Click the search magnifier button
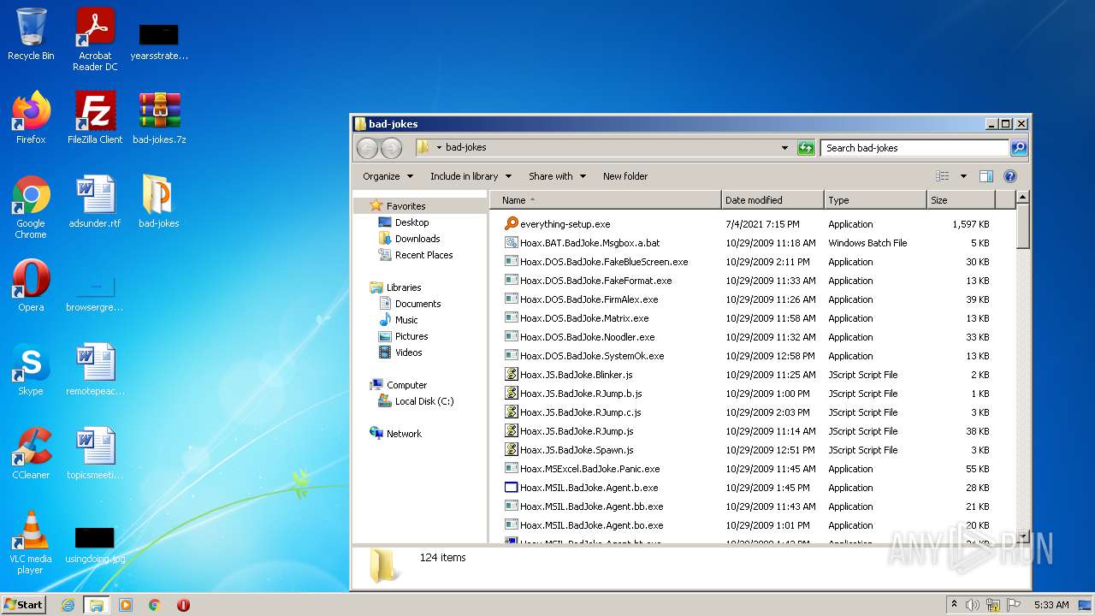Image resolution: width=1095 pixels, height=616 pixels. pos(1019,148)
